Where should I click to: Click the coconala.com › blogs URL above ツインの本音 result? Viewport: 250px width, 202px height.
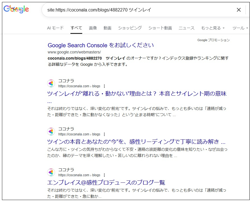coord(79,134)
